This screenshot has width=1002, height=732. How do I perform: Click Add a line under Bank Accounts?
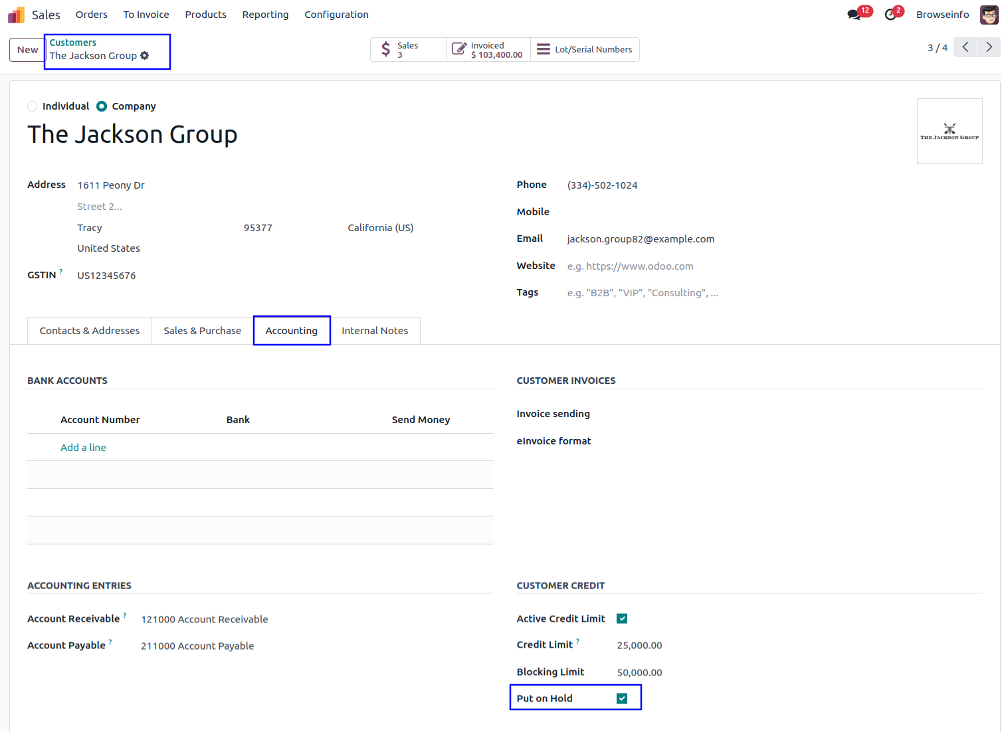83,448
